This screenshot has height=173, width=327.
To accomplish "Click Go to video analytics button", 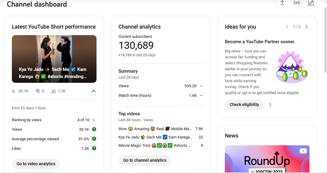I will coord(36,164).
